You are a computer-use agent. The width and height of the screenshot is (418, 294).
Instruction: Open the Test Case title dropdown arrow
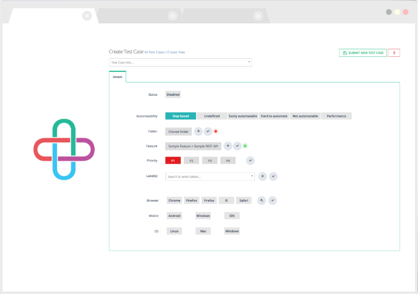248,62
